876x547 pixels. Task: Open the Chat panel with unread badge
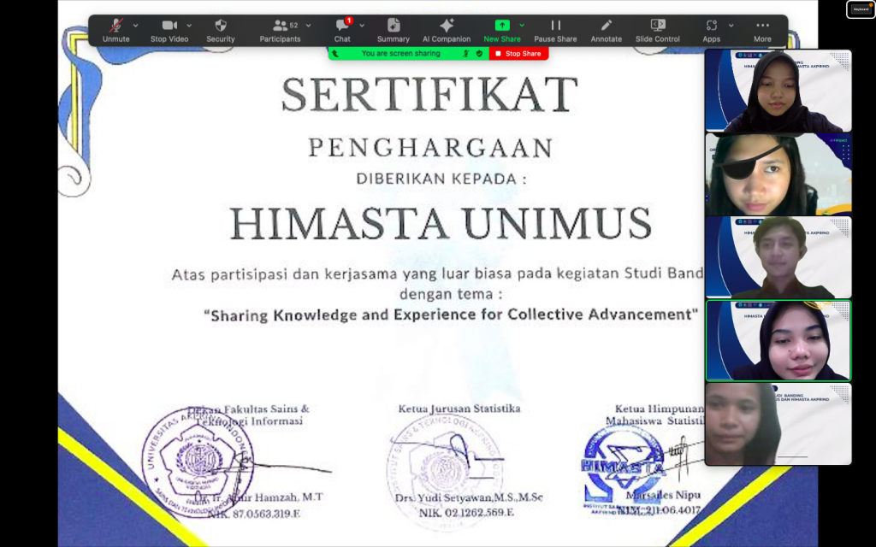click(342, 30)
